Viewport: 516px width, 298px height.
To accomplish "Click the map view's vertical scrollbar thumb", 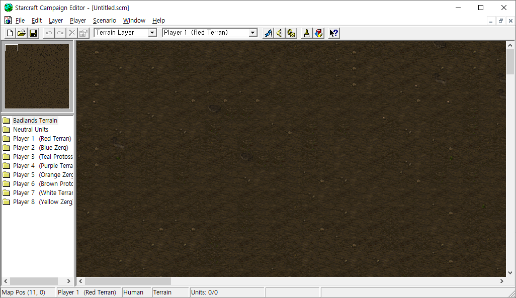I will 510,62.
